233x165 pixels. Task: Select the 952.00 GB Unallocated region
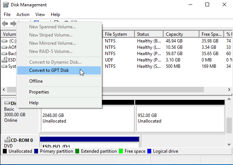tap(180, 116)
